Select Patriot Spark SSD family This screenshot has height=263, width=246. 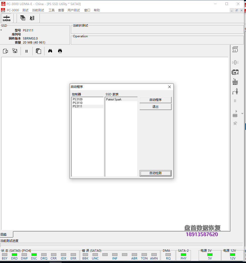pyautogui.click(x=121, y=99)
